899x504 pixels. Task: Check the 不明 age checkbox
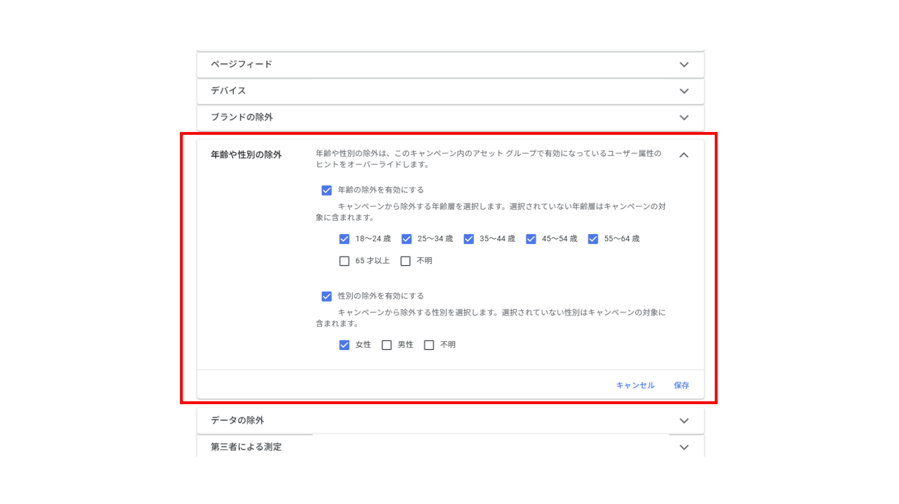point(405,261)
